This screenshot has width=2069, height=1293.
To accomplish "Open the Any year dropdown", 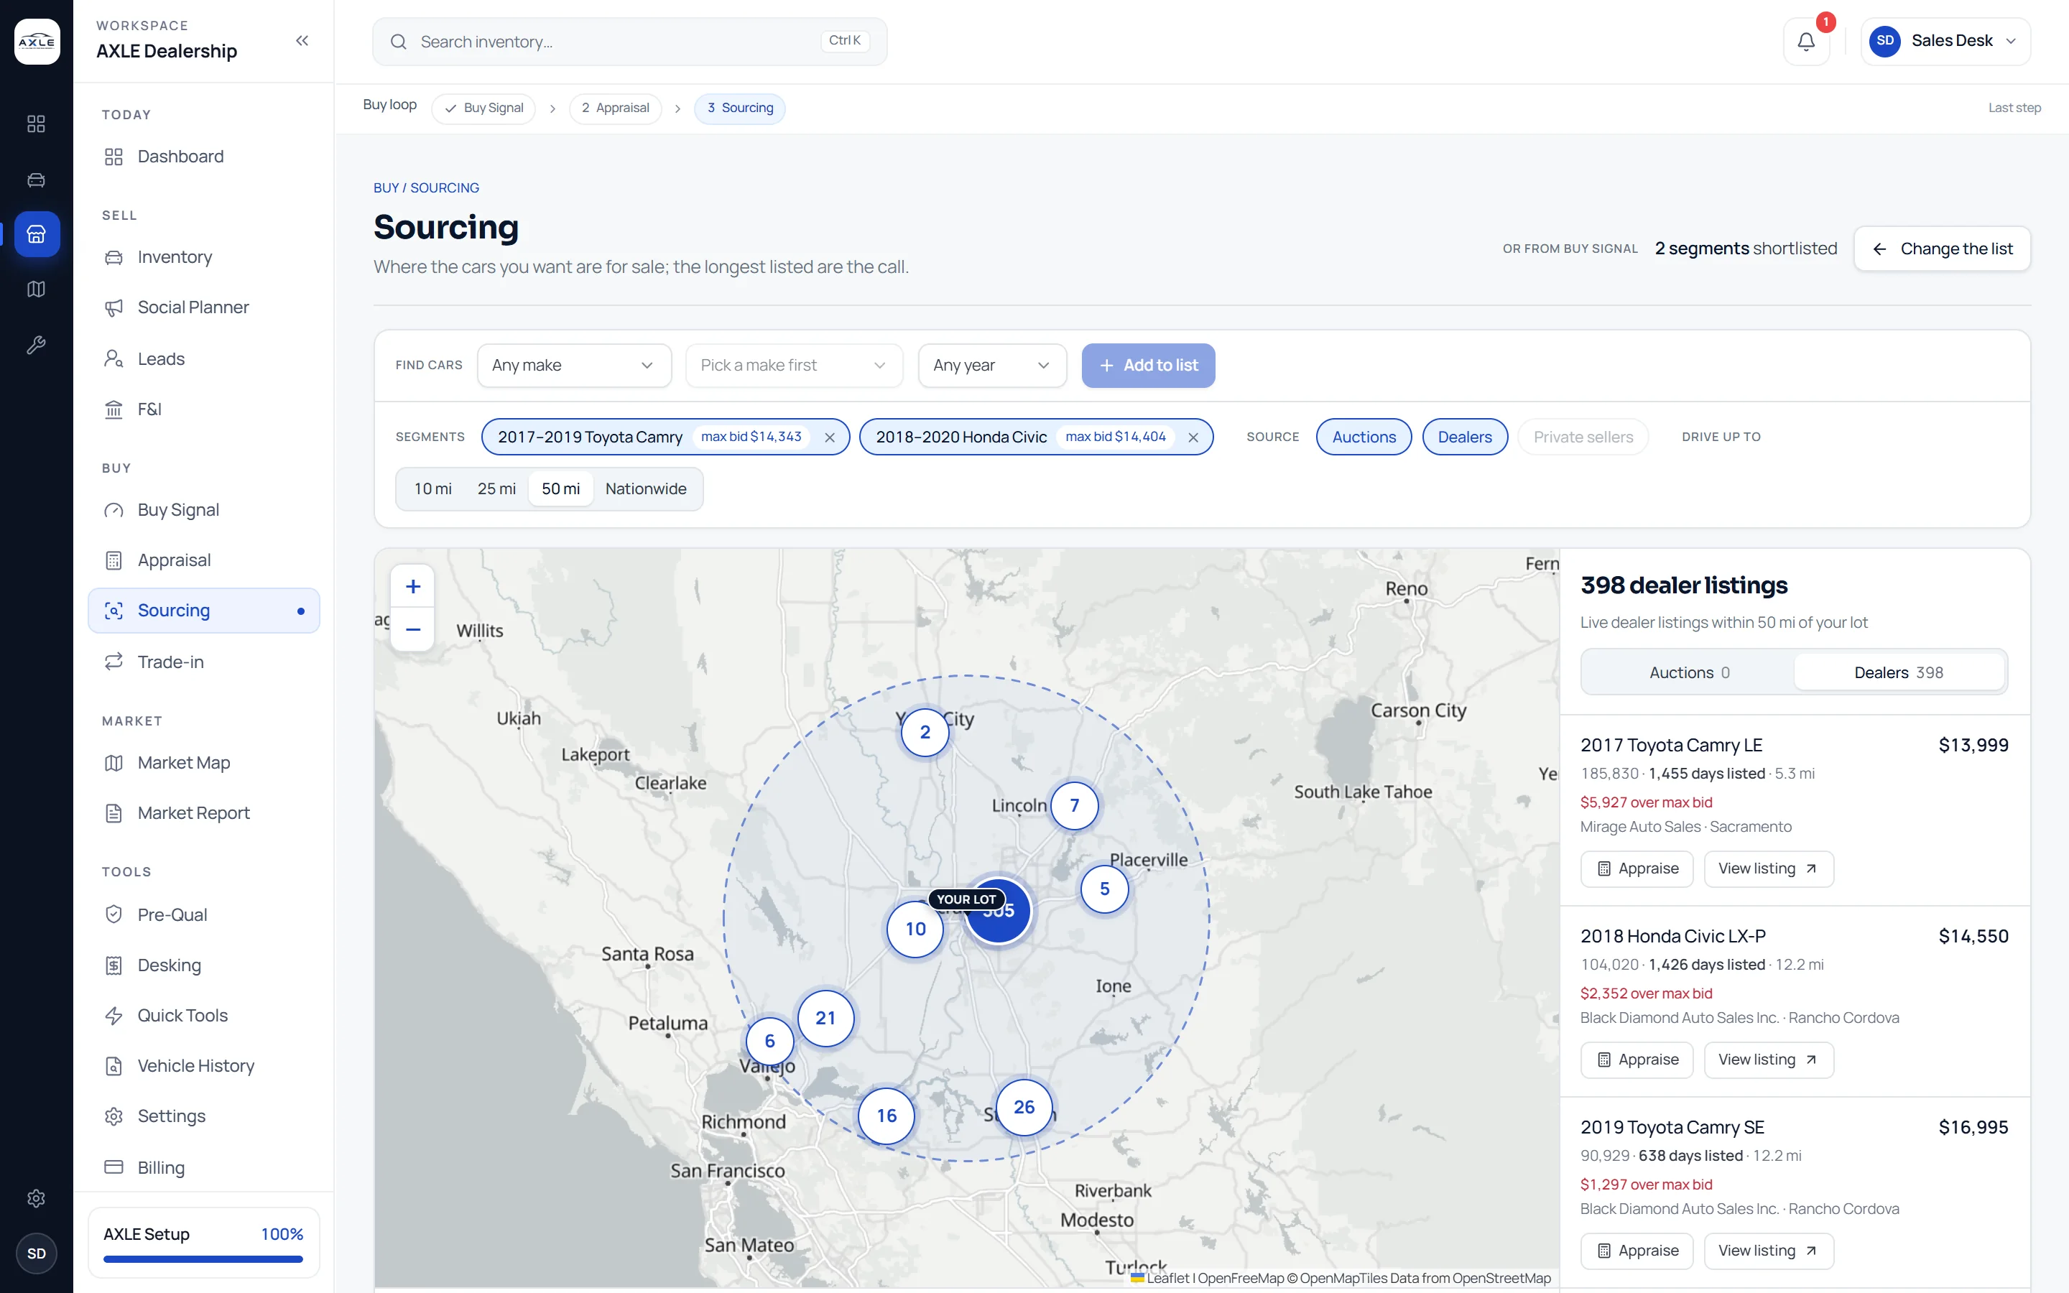I will (991, 365).
